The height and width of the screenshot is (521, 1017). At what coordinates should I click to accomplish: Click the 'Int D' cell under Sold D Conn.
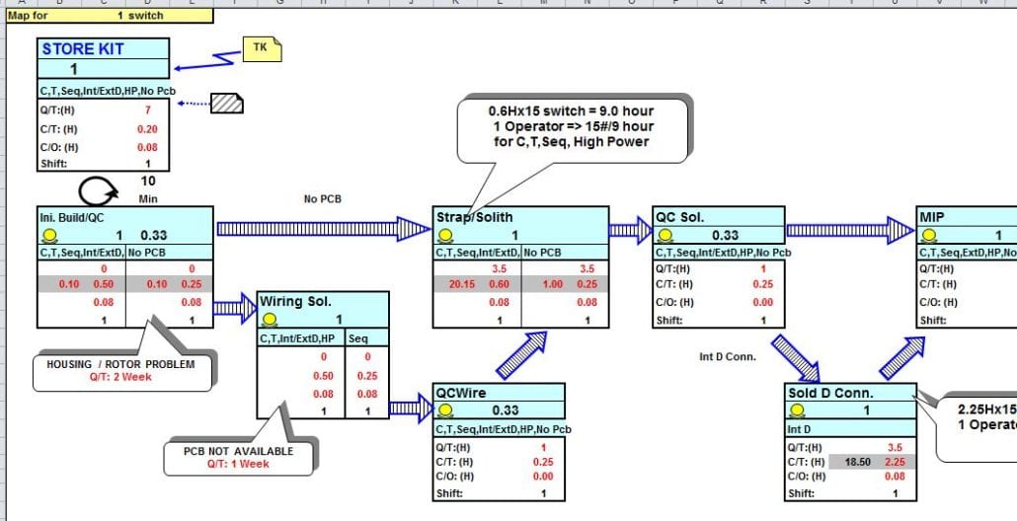pos(850,428)
